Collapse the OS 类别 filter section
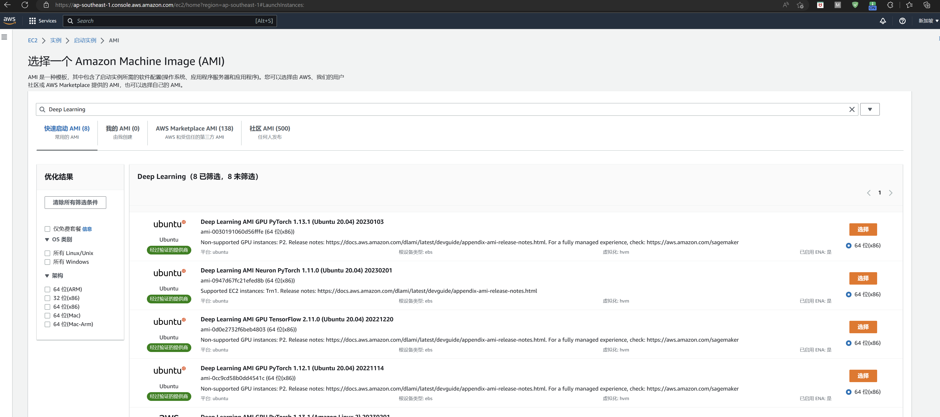 (x=47, y=239)
